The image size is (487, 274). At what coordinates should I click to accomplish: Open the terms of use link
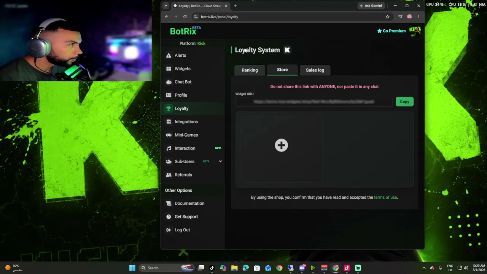pos(385,198)
